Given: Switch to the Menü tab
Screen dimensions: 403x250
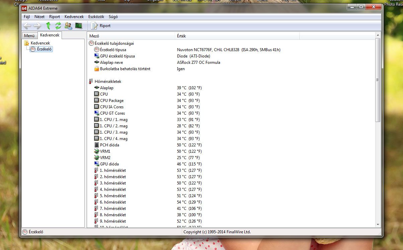Looking at the screenshot, I should click(x=29, y=36).
